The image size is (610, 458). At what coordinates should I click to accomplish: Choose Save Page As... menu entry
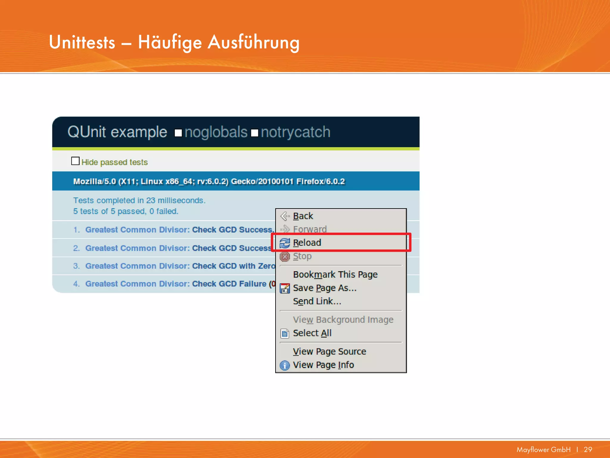coord(341,288)
